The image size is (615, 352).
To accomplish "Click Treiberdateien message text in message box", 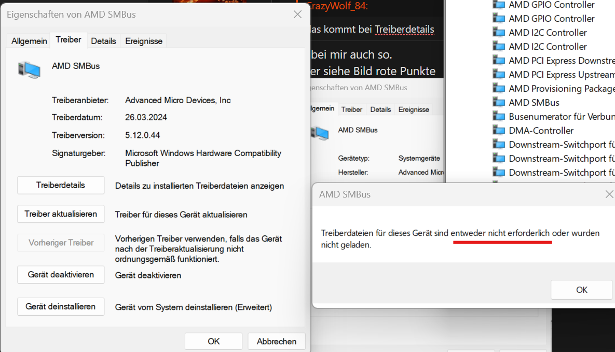I will tap(460, 238).
